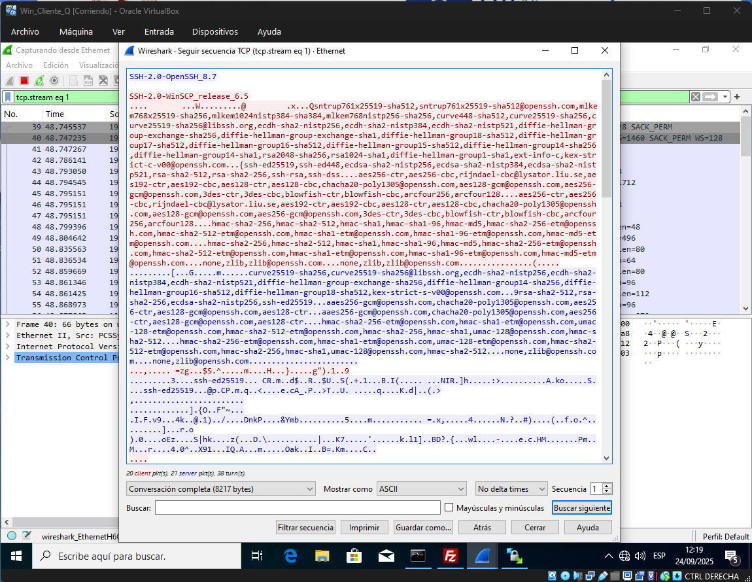Open the VirtualBox Máquina menu
This screenshot has height=582, width=752.
(x=77, y=31)
